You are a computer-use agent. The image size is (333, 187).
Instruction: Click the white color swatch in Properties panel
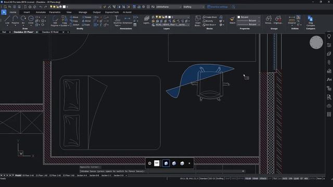[x=239, y=17]
